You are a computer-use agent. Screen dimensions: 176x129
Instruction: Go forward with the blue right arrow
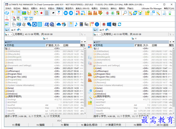click(71, 13)
